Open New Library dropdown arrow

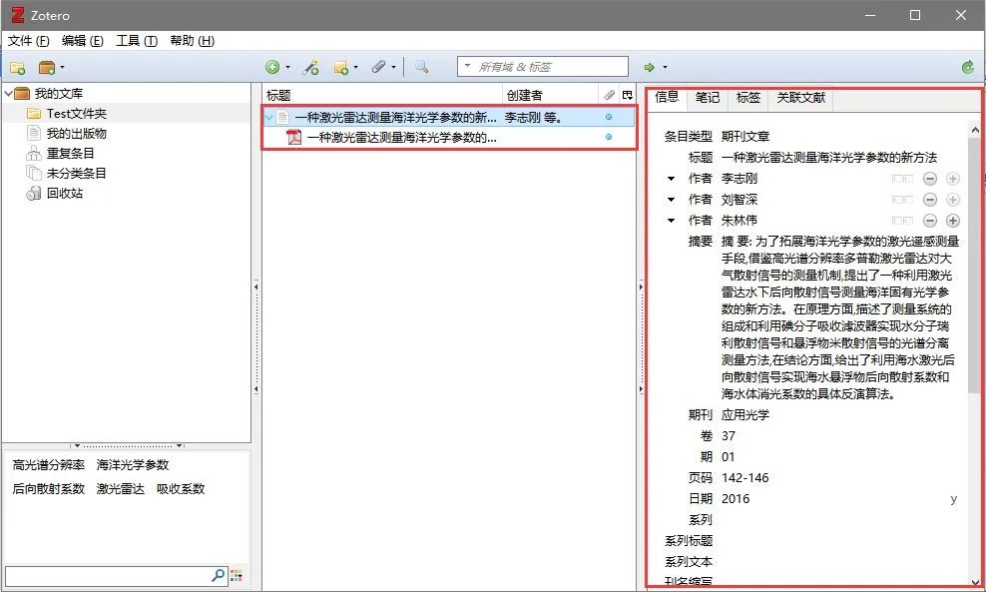pos(62,67)
